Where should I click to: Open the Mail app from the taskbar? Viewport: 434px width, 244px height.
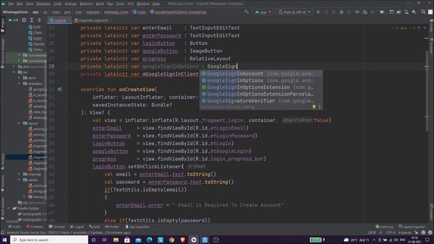tap(138, 240)
